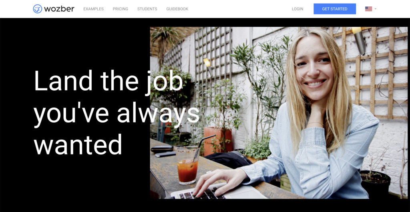Click the terracotta plant pot in the photo

coord(217,141)
